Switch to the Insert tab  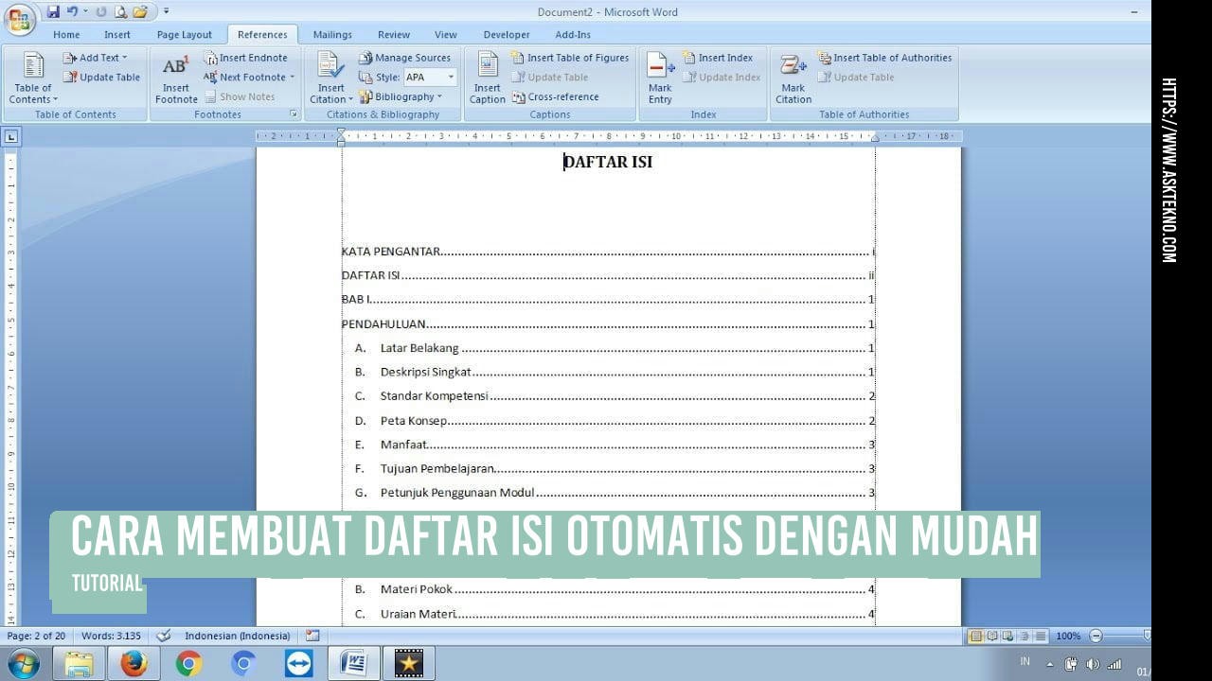coord(117,35)
